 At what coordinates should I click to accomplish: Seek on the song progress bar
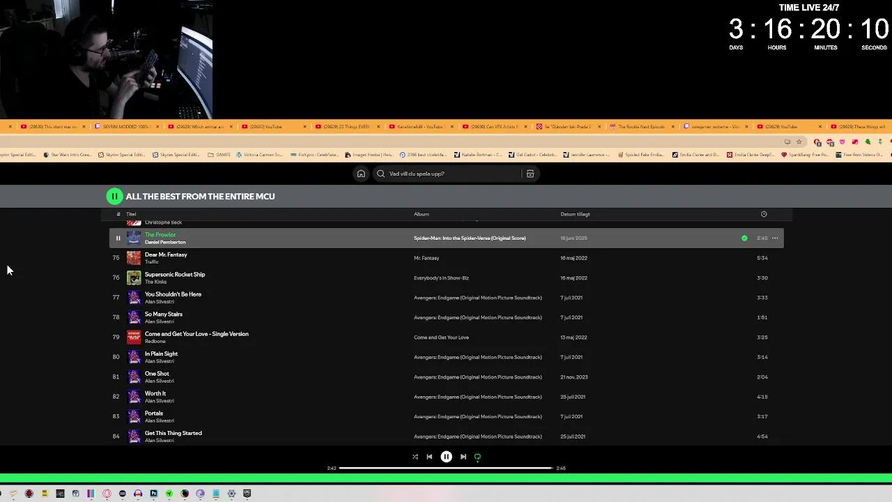click(446, 468)
